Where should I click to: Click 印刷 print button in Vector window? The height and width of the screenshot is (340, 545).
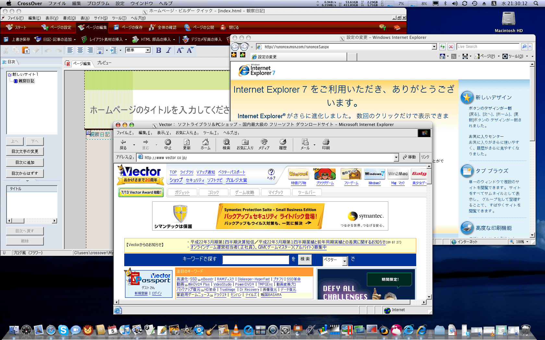326,144
